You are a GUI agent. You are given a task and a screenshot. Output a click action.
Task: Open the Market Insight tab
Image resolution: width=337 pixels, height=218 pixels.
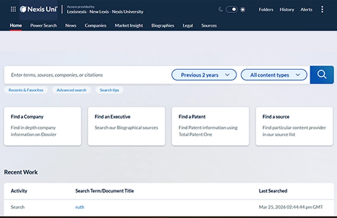click(129, 25)
